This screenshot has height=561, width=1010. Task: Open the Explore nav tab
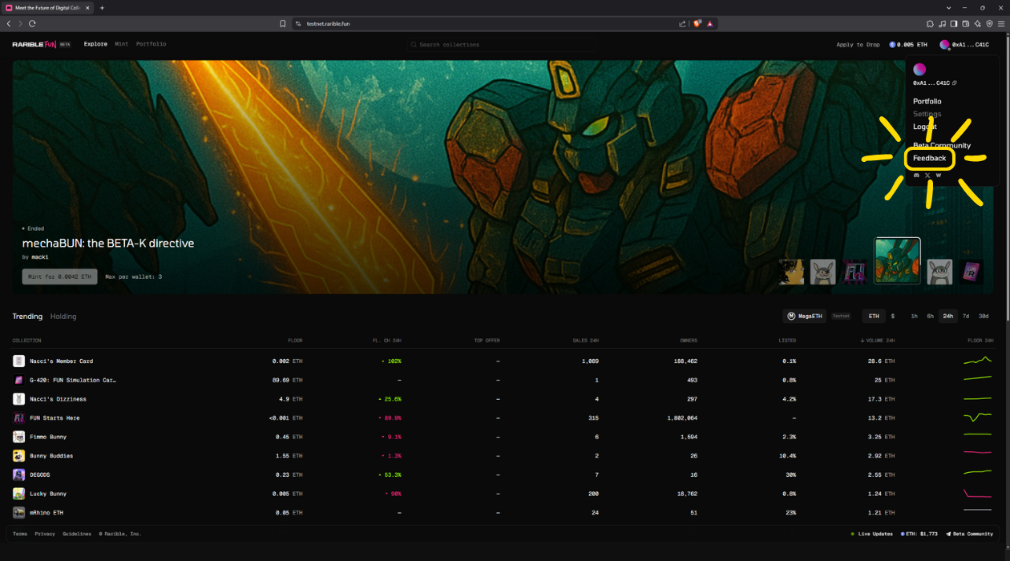coord(95,44)
